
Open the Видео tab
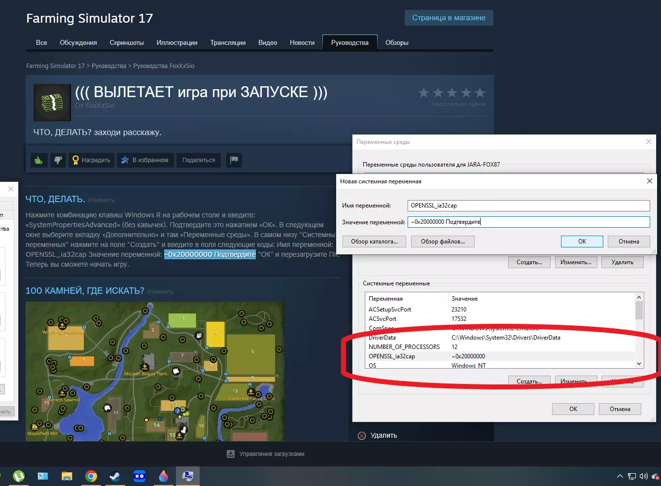click(x=268, y=42)
